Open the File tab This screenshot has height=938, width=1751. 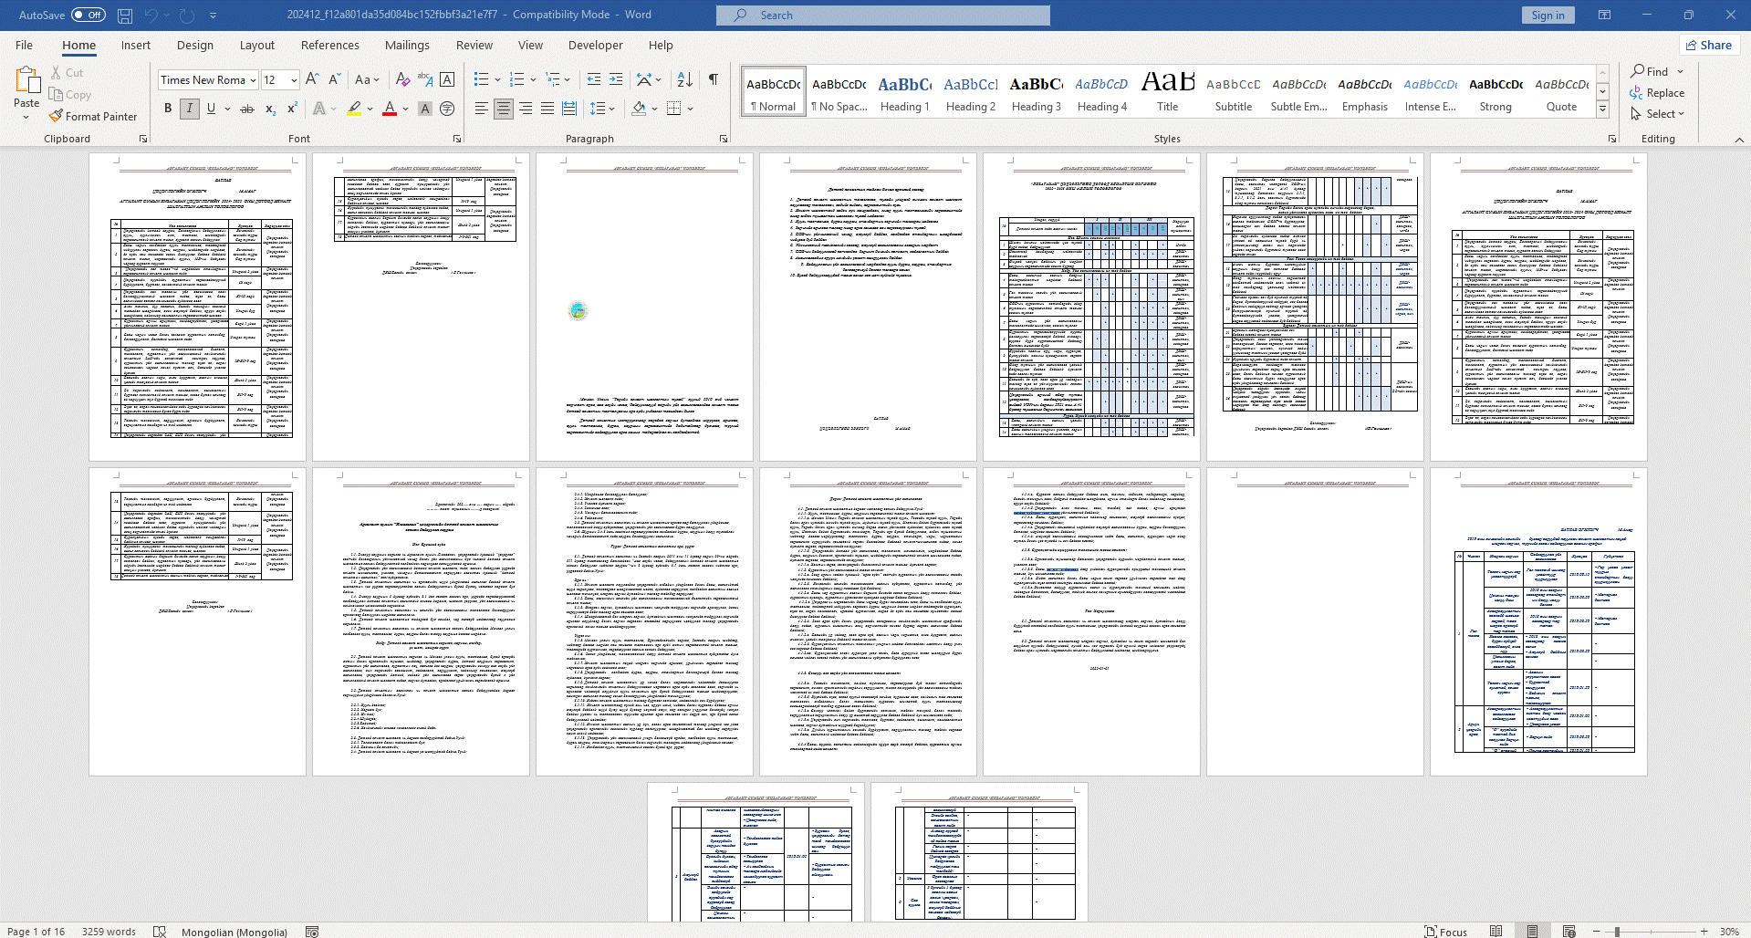pos(24,45)
